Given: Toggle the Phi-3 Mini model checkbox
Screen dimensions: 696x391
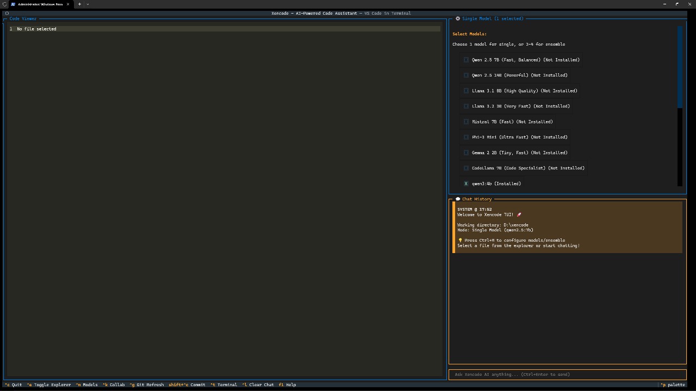Looking at the screenshot, I should click(466, 137).
